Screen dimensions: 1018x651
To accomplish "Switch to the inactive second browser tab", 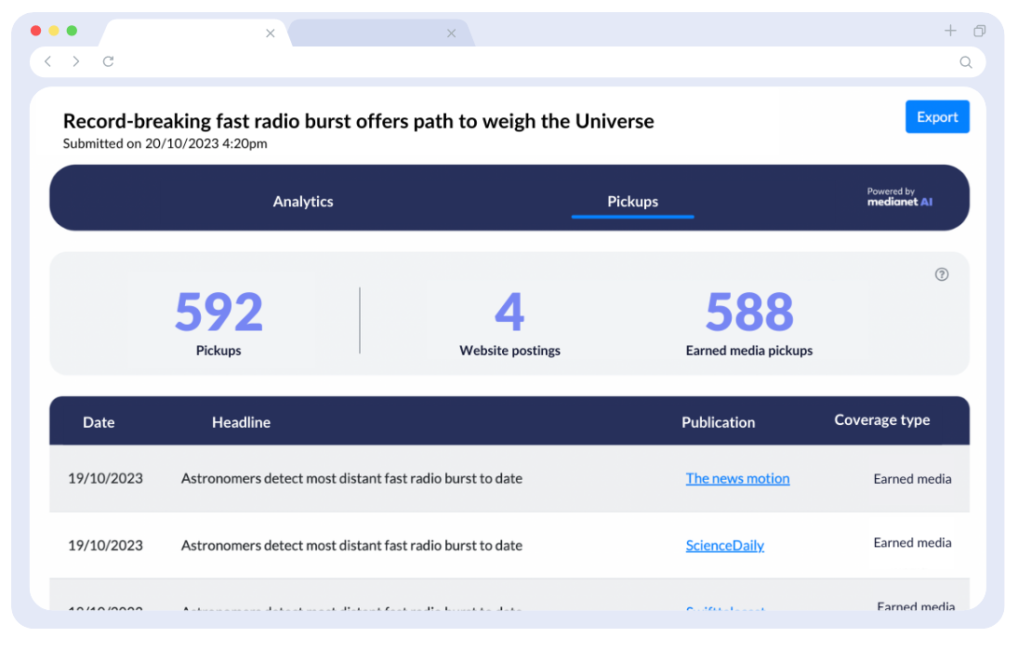I will 372,33.
